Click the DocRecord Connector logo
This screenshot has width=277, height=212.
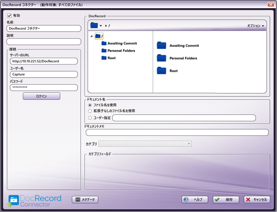click(34, 201)
